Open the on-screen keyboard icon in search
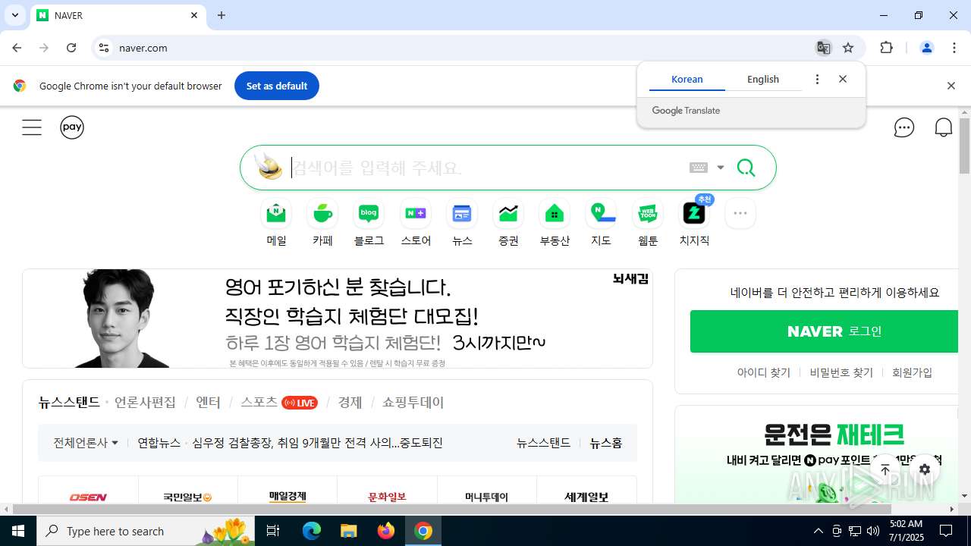The height and width of the screenshot is (546, 971). [x=699, y=168]
